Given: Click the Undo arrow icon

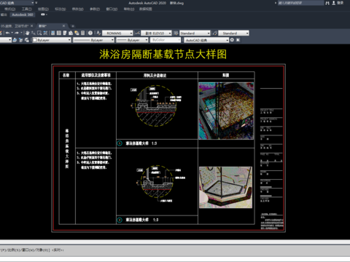Looking at the screenshot, I should pos(8,33).
